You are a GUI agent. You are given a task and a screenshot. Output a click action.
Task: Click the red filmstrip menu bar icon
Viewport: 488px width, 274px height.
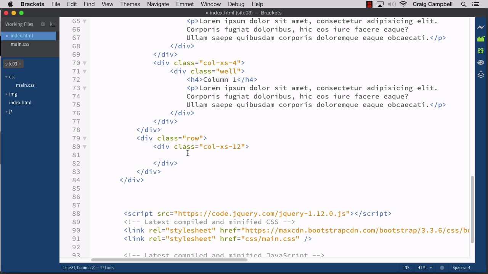point(369,4)
